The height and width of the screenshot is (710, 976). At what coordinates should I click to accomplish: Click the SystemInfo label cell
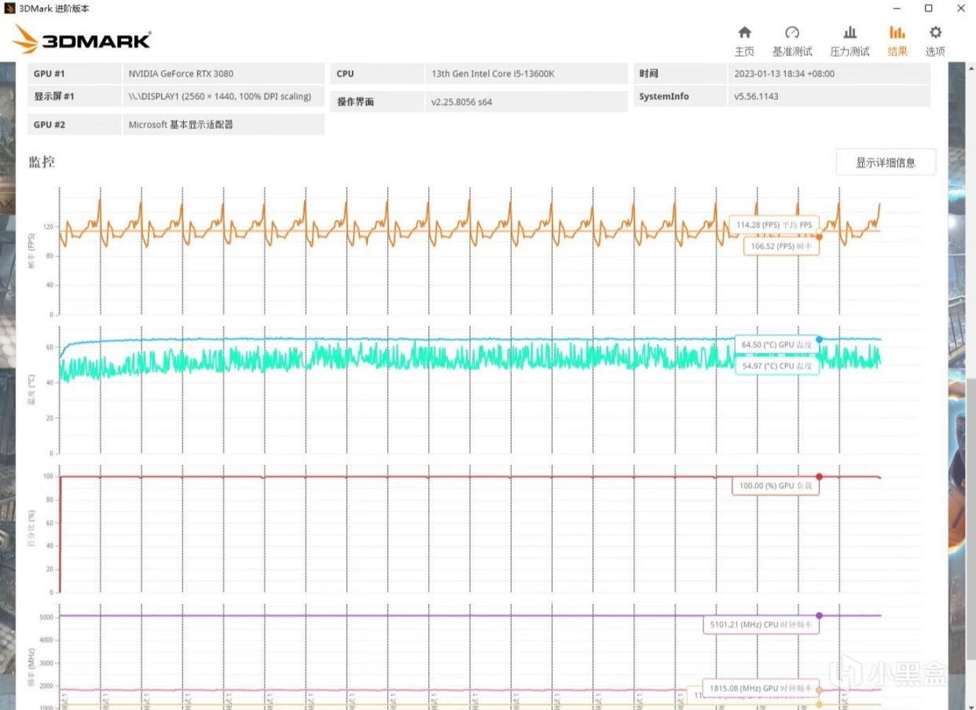[x=680, y=96]
